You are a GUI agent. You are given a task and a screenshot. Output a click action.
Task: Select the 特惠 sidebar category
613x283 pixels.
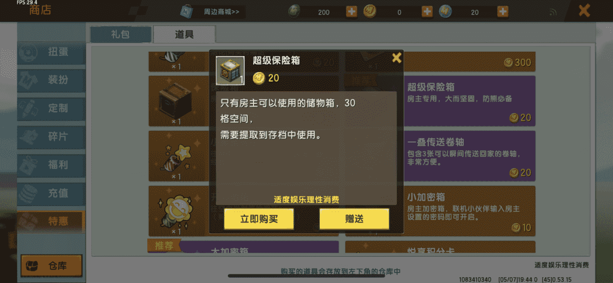pos(51,221)
